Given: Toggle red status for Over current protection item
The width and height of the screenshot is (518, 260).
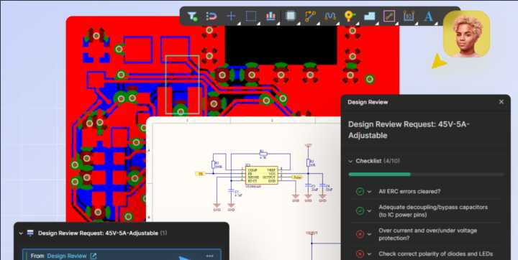Looking at the screenshot, I should 360,234.
